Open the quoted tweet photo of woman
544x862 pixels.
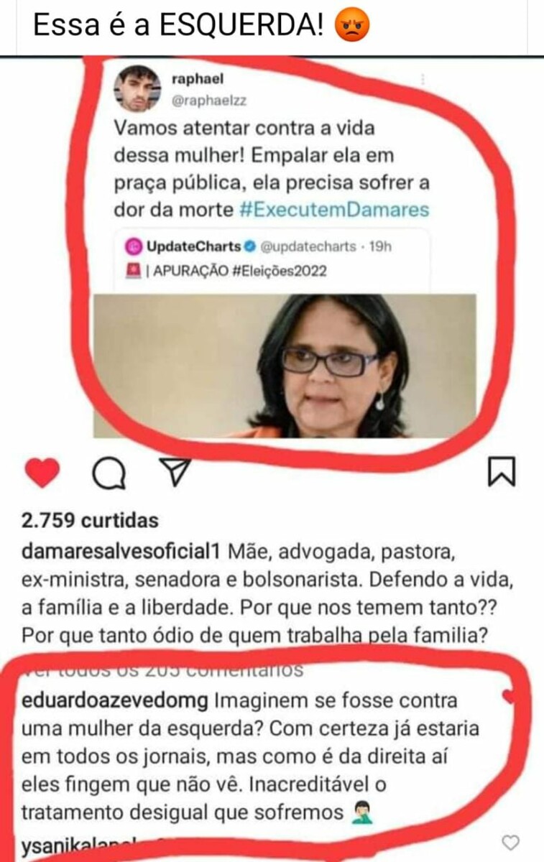click(x=285, y=366)
